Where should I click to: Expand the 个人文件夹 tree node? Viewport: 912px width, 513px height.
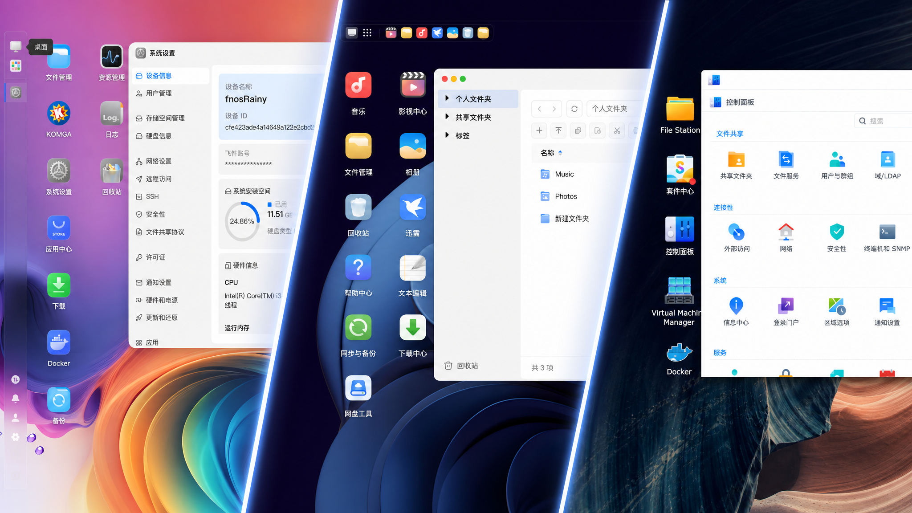pos(447,98)
